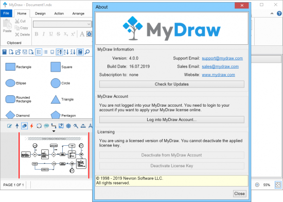Select the map pin tool icon

(61, 126)
